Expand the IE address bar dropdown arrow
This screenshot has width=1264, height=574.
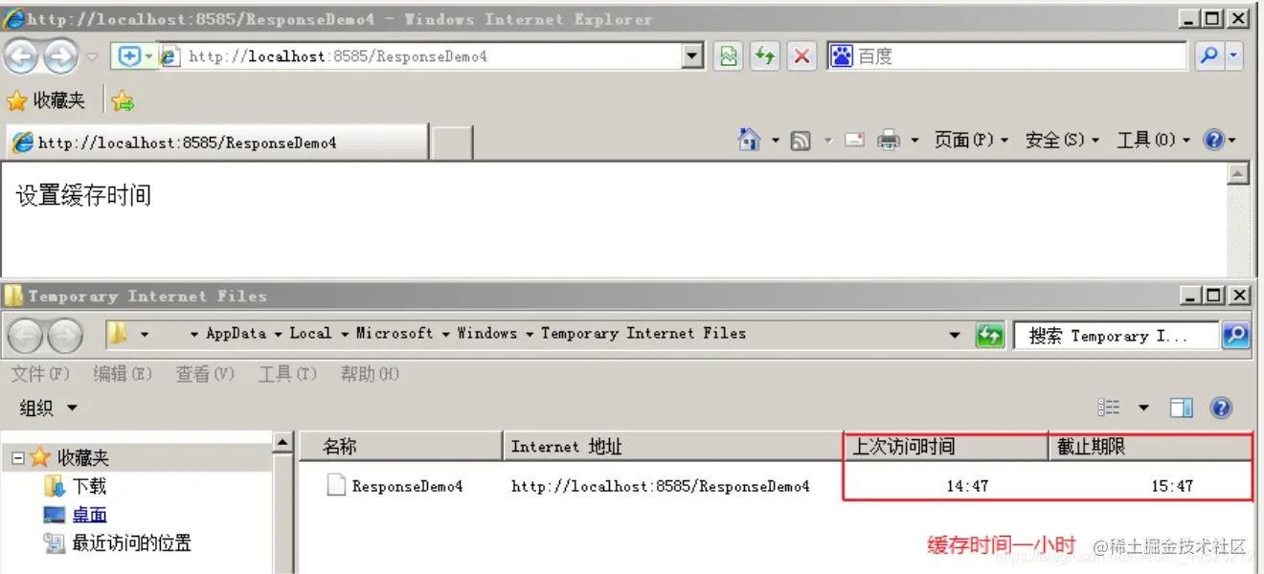coord(693,56)
